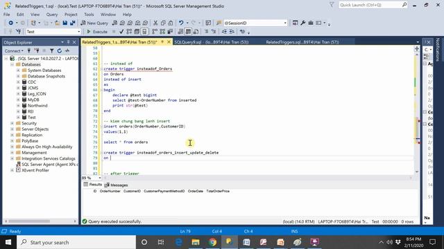
Task: Select SQL Server Agent node
Action: 50,165
